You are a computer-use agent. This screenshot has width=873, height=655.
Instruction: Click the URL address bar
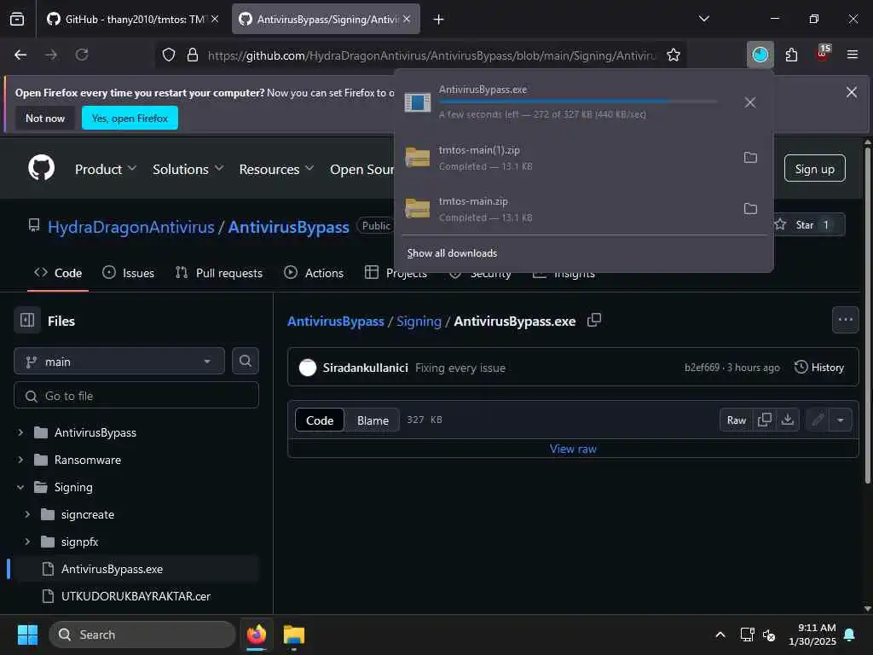pos(431,55)
